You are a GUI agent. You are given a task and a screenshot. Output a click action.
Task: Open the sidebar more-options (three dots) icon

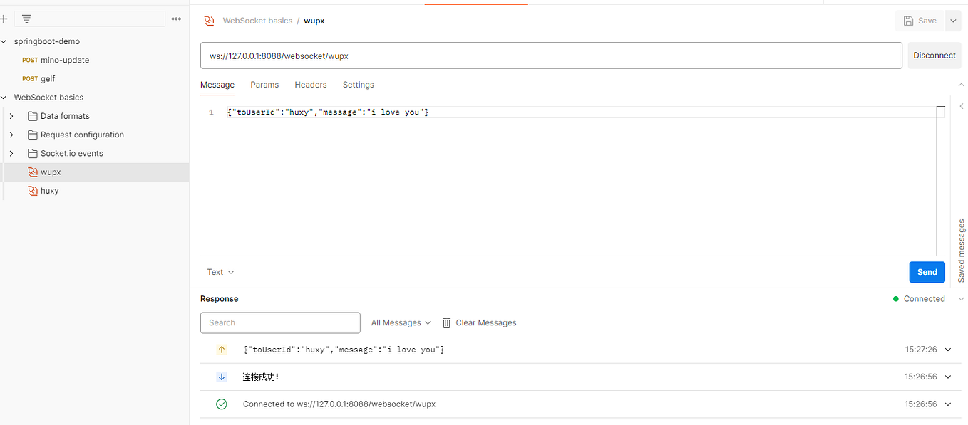(176, 19)
